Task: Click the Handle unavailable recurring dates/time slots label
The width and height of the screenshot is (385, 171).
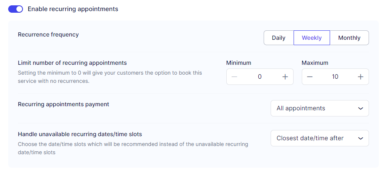Action: (80, 134)
